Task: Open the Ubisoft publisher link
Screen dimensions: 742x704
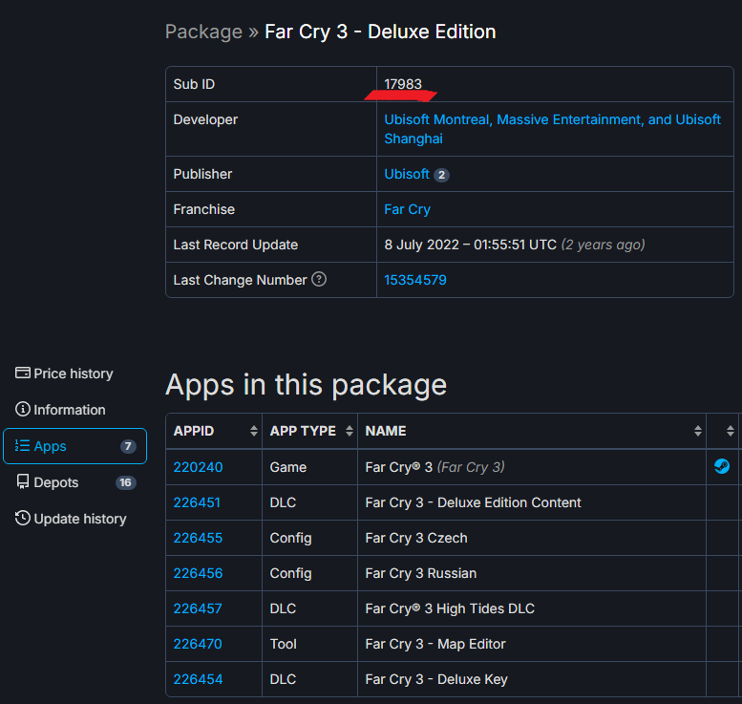Action: [x=407, y=174]
